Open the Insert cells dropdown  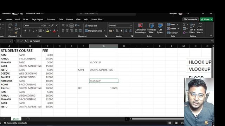pos(178,24)
